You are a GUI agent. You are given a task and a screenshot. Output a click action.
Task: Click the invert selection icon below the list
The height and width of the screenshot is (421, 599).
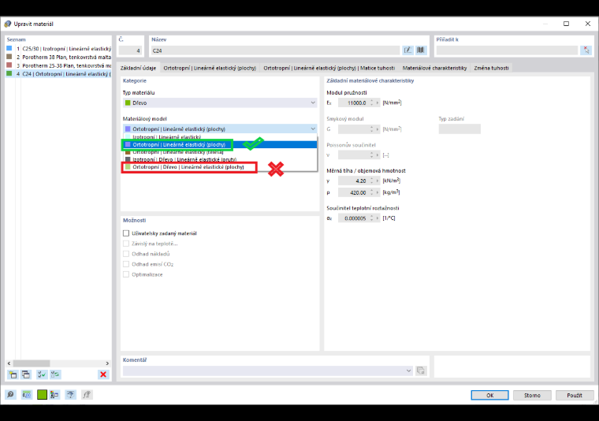point(55,374)
